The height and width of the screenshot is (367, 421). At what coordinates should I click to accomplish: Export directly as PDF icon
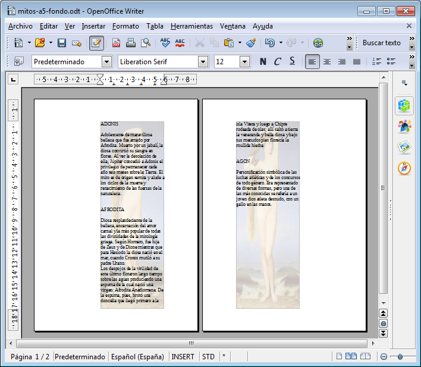[x=117, y=43]
